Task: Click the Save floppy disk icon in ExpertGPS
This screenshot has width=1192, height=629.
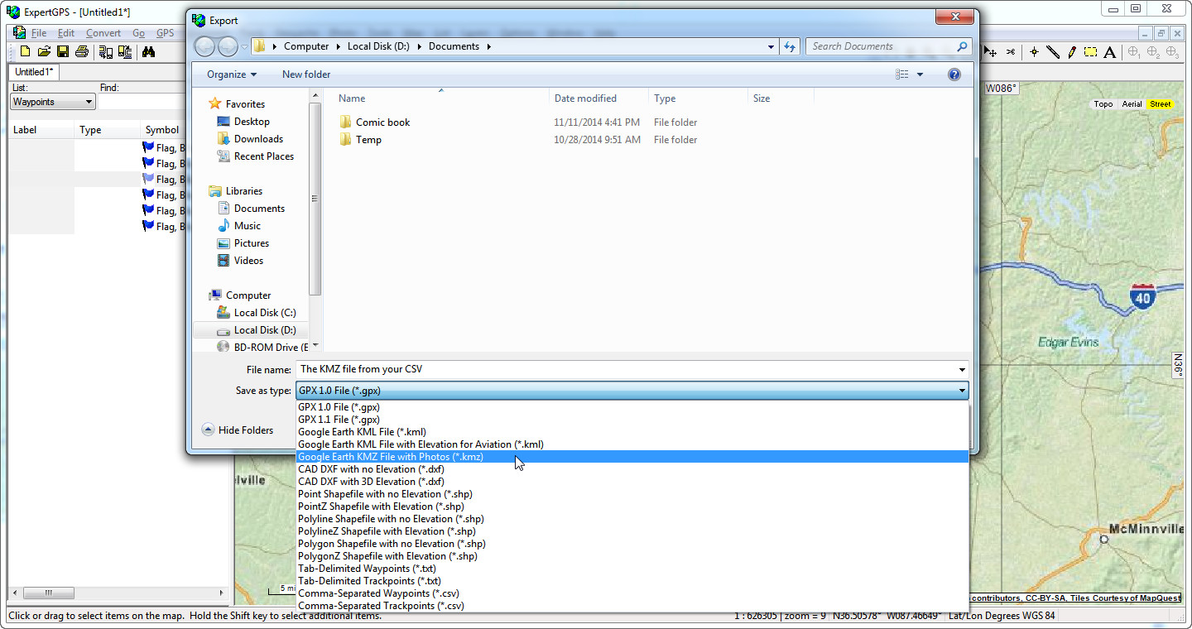Action: click(x=63, y=52)
